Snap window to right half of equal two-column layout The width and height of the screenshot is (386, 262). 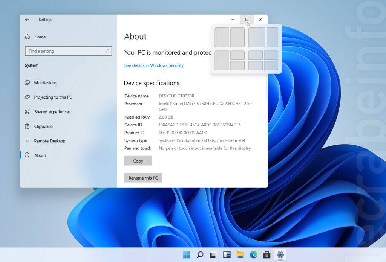(237, 37)
